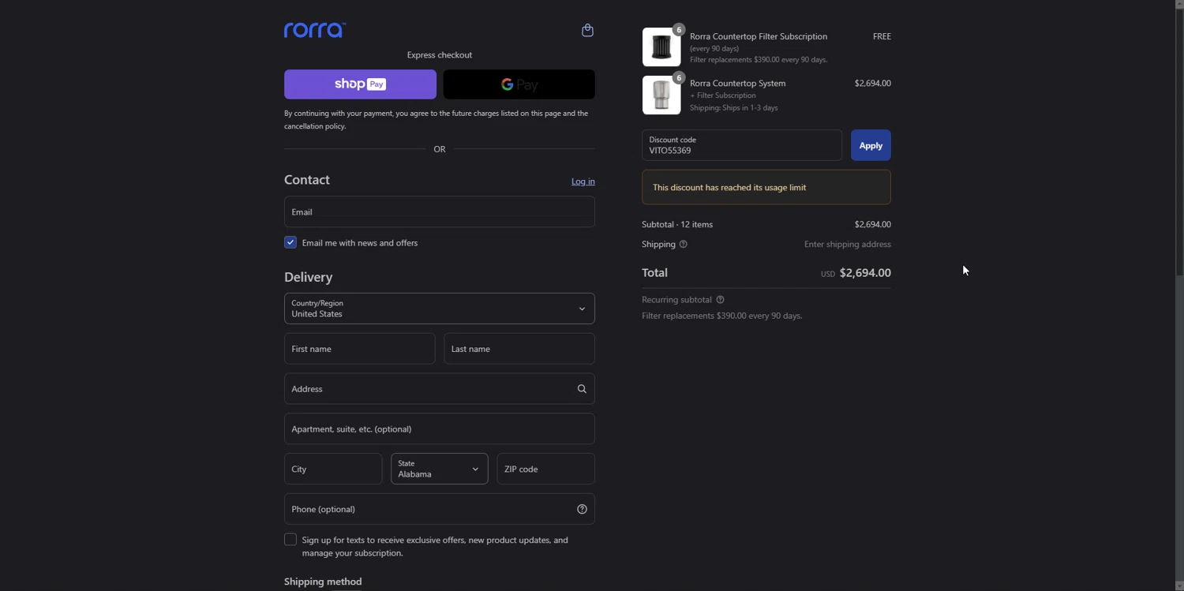Open the shopping bag cart icon
The image size is (1184, 591).
tap(587, 30)
